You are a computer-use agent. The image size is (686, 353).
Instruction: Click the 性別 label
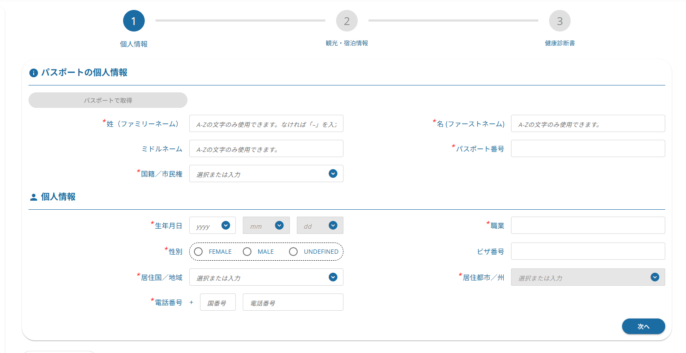point(175,252)
